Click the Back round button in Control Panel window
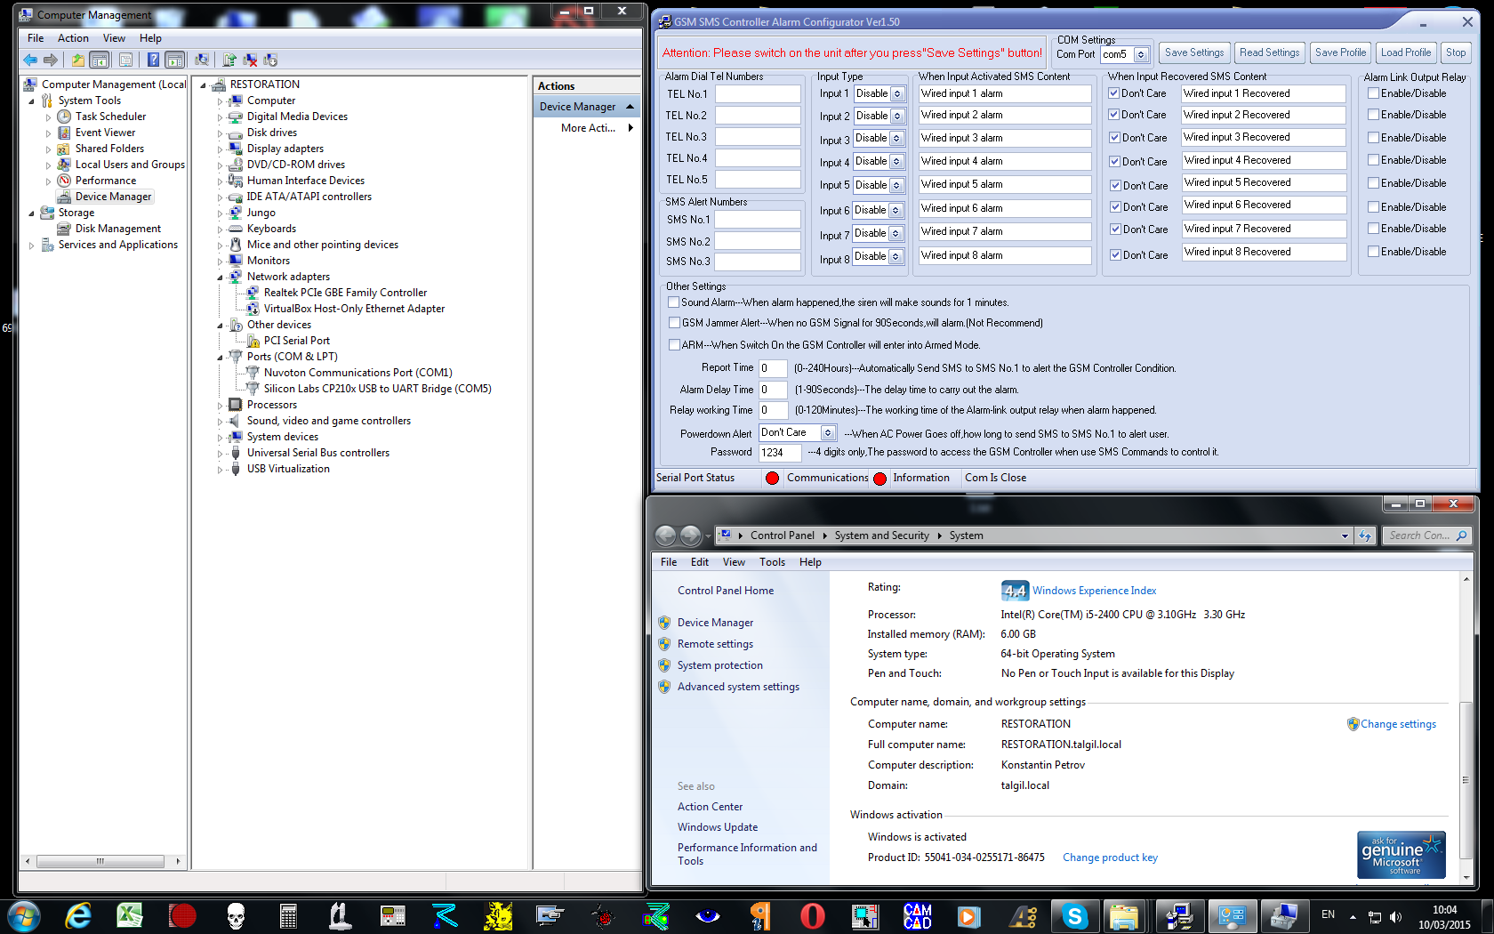 tap(665, 535)
